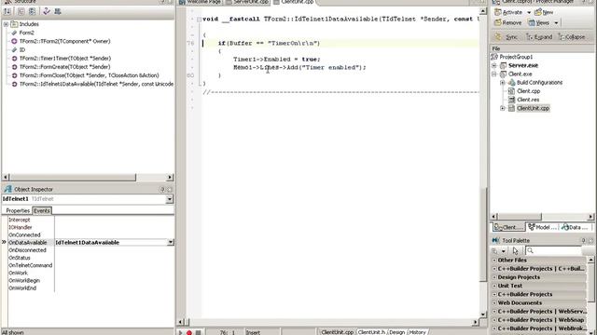Expand the Design Projects palette category

(494, 277)
